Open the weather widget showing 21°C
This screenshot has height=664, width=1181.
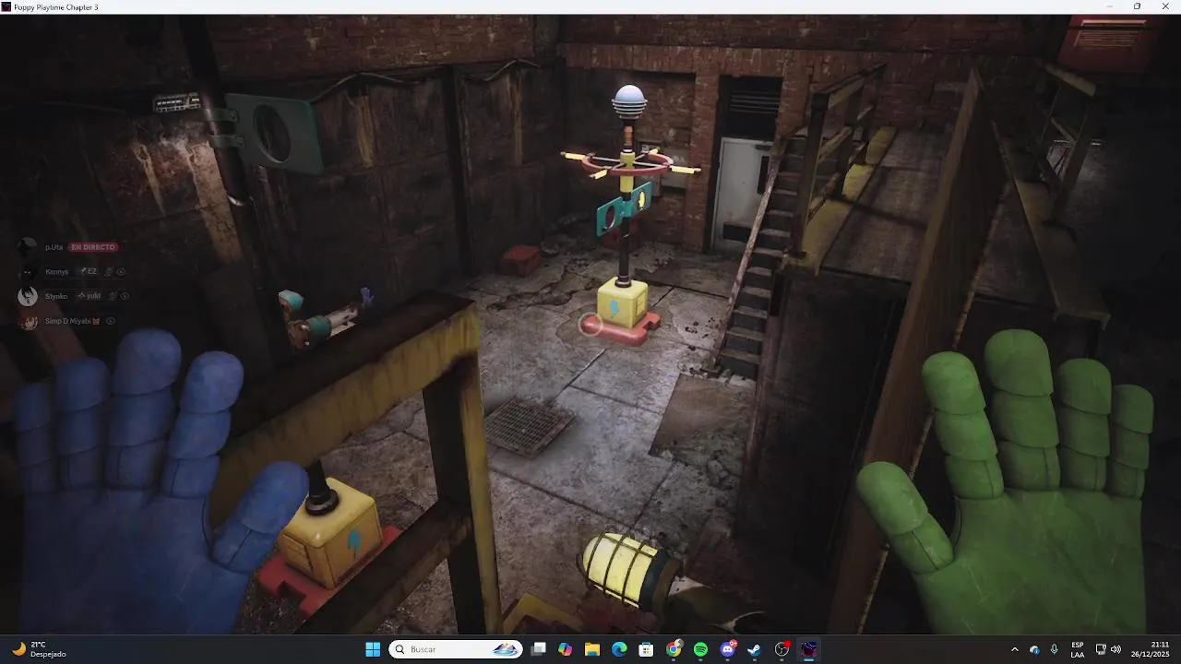pyautogui.click(x=39, y=649)
